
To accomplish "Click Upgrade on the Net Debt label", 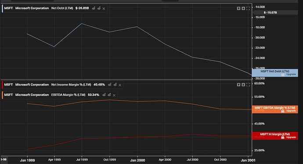I will (x=291, y=74).
